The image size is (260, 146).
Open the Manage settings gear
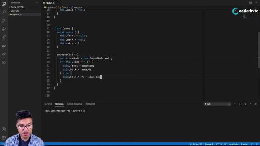4,137
